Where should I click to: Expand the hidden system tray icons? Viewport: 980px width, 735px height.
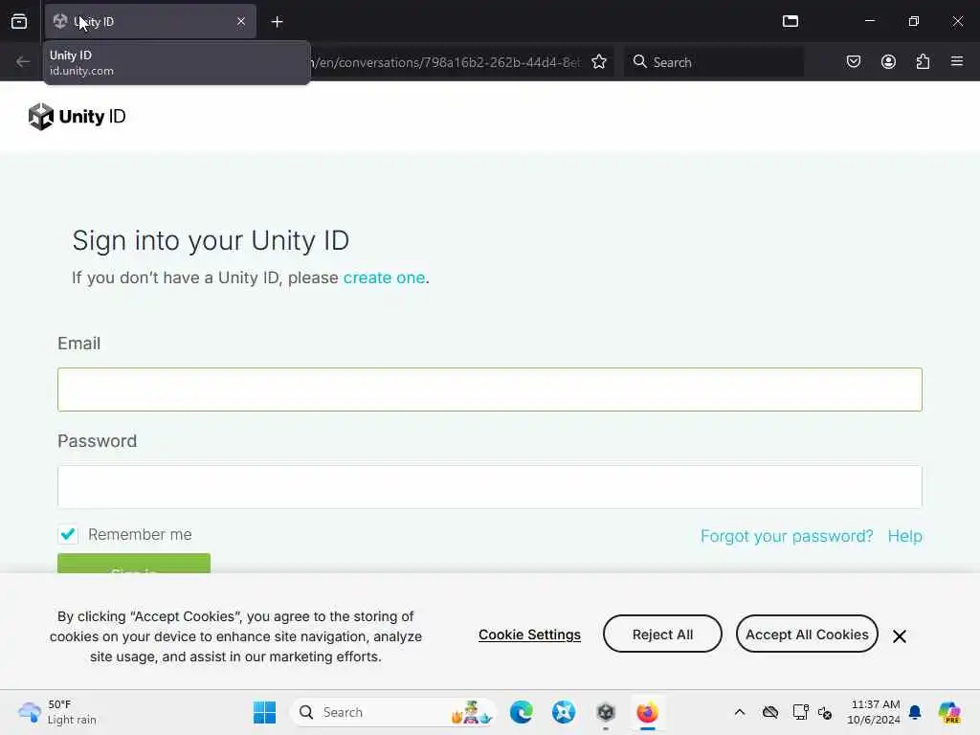tap(740, 712)
